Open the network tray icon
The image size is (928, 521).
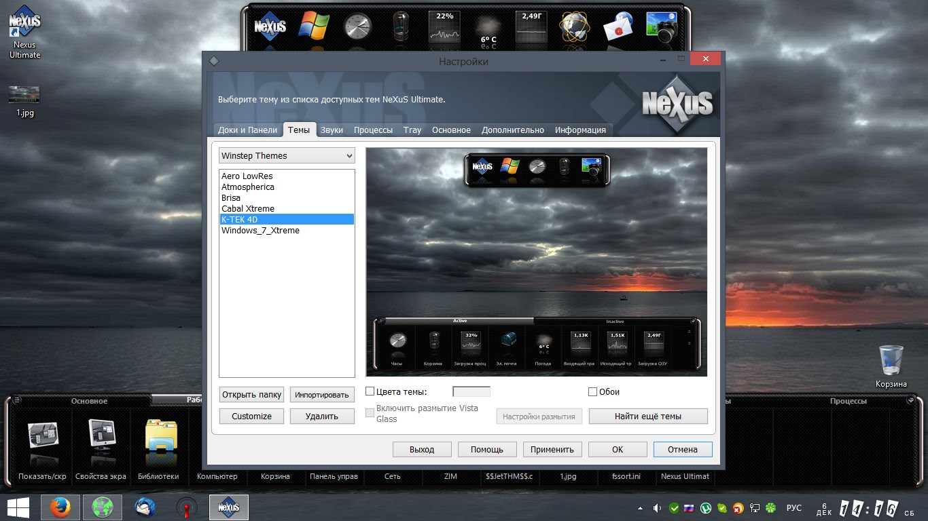click(755, 507)
